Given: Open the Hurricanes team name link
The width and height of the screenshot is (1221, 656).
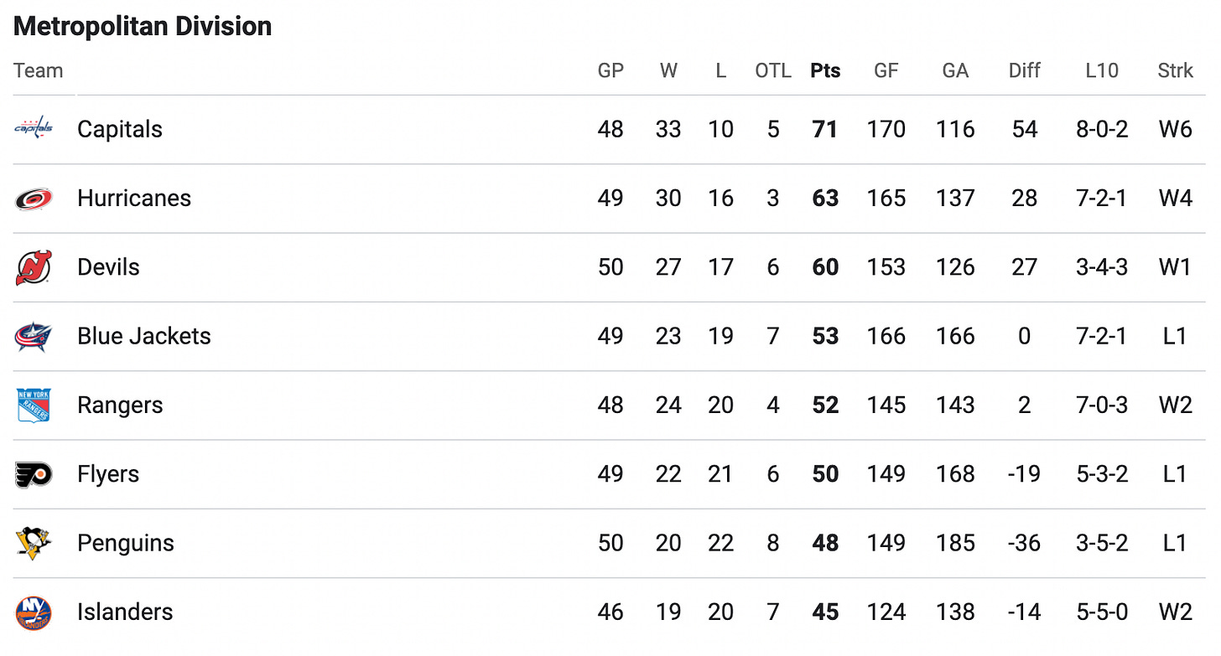Looking at the screenshot, I should 134,199.
